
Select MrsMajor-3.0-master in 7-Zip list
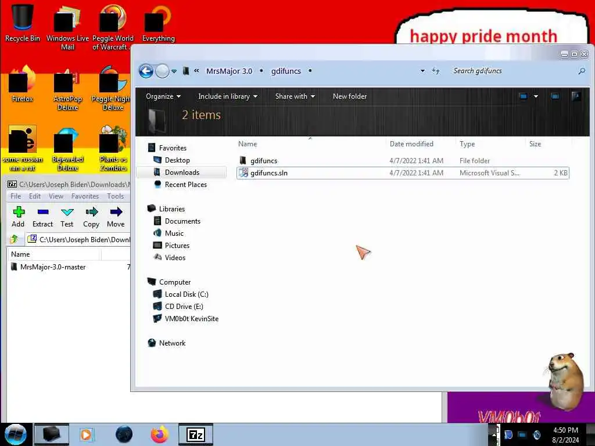(x=53, y=267)
